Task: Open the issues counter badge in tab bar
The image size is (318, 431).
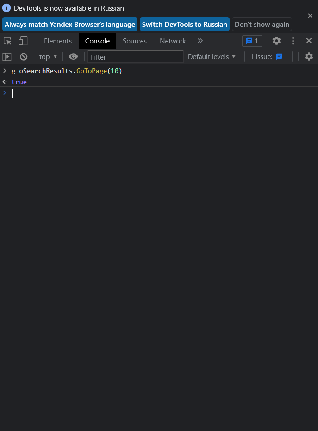Action: tap(252, 41)
